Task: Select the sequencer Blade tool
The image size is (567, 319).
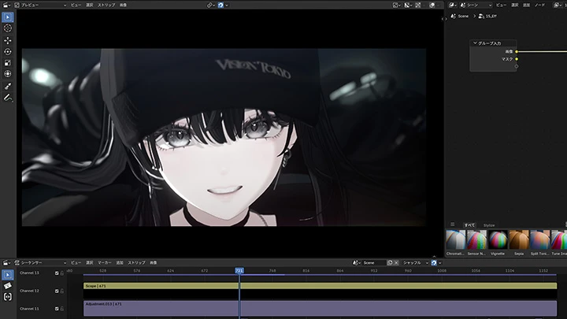Action: 8,286
